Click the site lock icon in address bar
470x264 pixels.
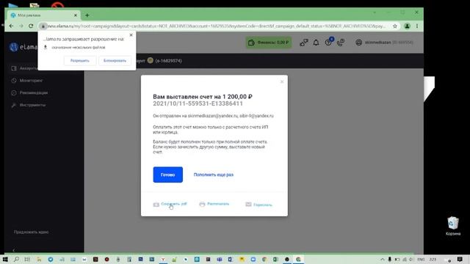point(43,26)
